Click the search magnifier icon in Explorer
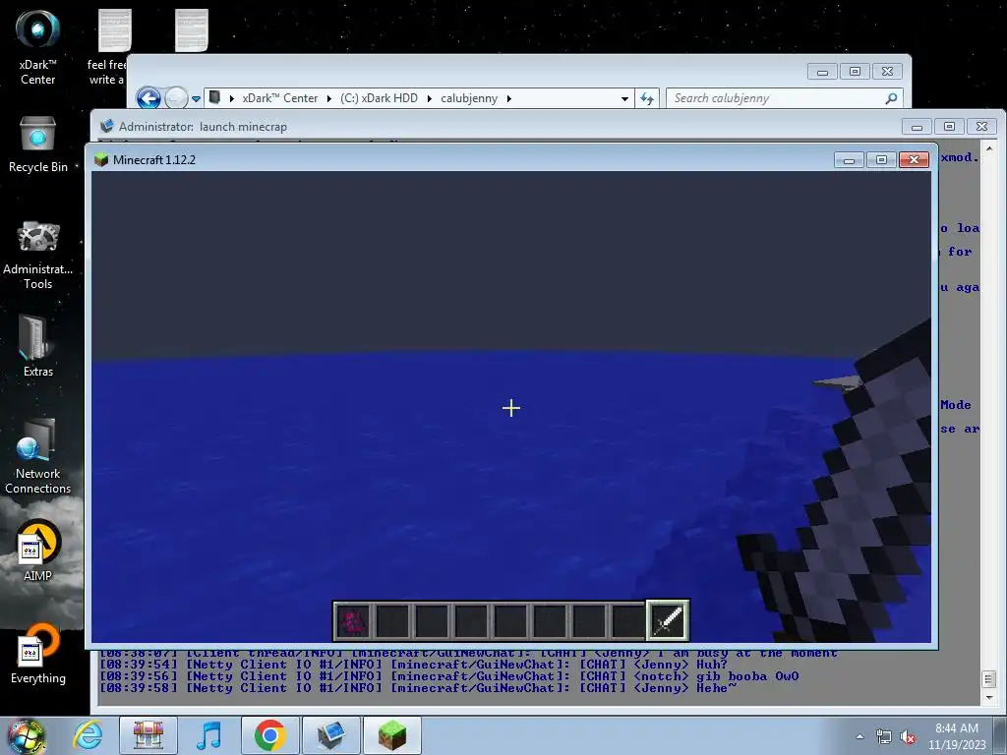The width and height of the screenshot is (1007, 755). tap(891, 98)
